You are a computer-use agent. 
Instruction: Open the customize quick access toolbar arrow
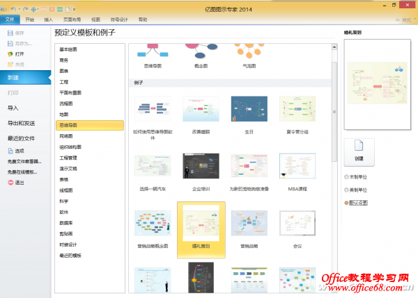click(x=74, y=10)
